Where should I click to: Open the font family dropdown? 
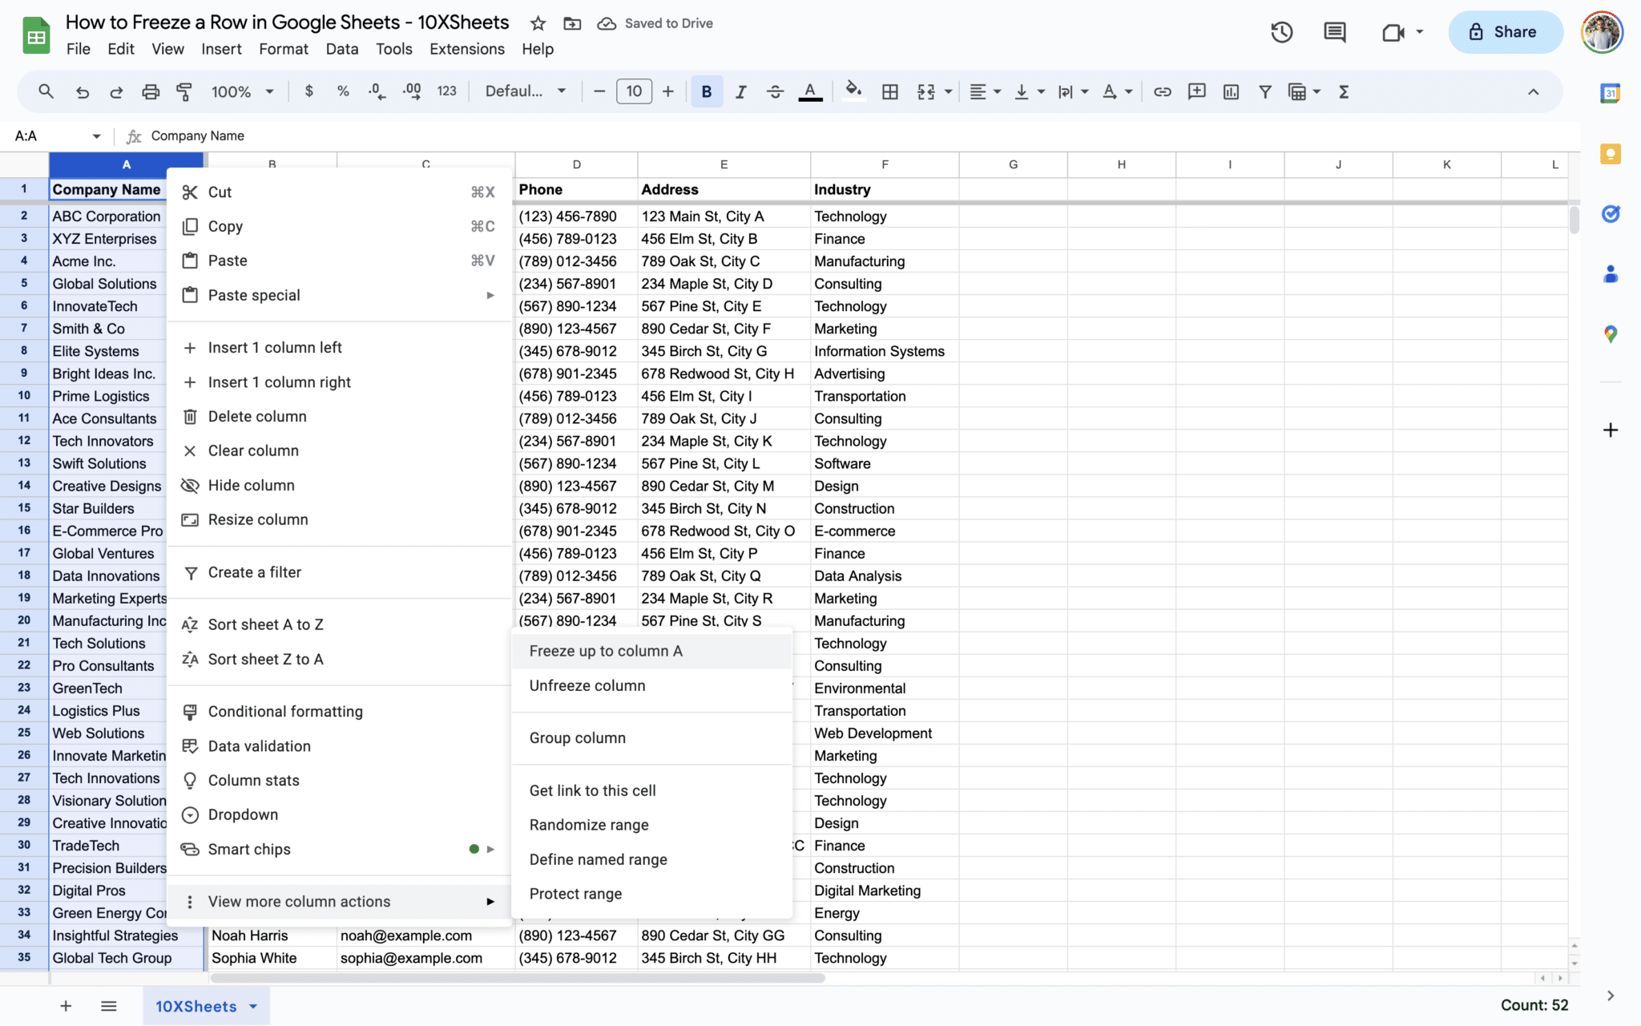pos(526,92)
